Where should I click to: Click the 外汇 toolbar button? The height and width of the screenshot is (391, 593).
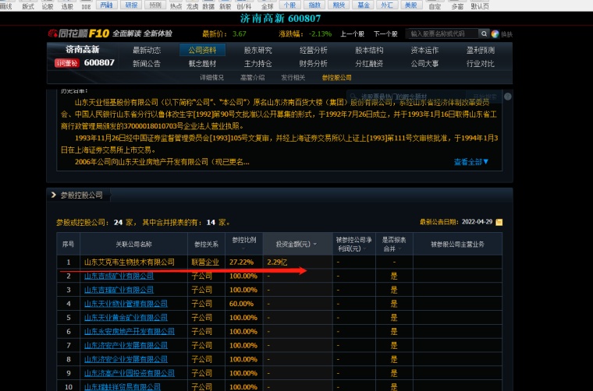tap(387, 5)
